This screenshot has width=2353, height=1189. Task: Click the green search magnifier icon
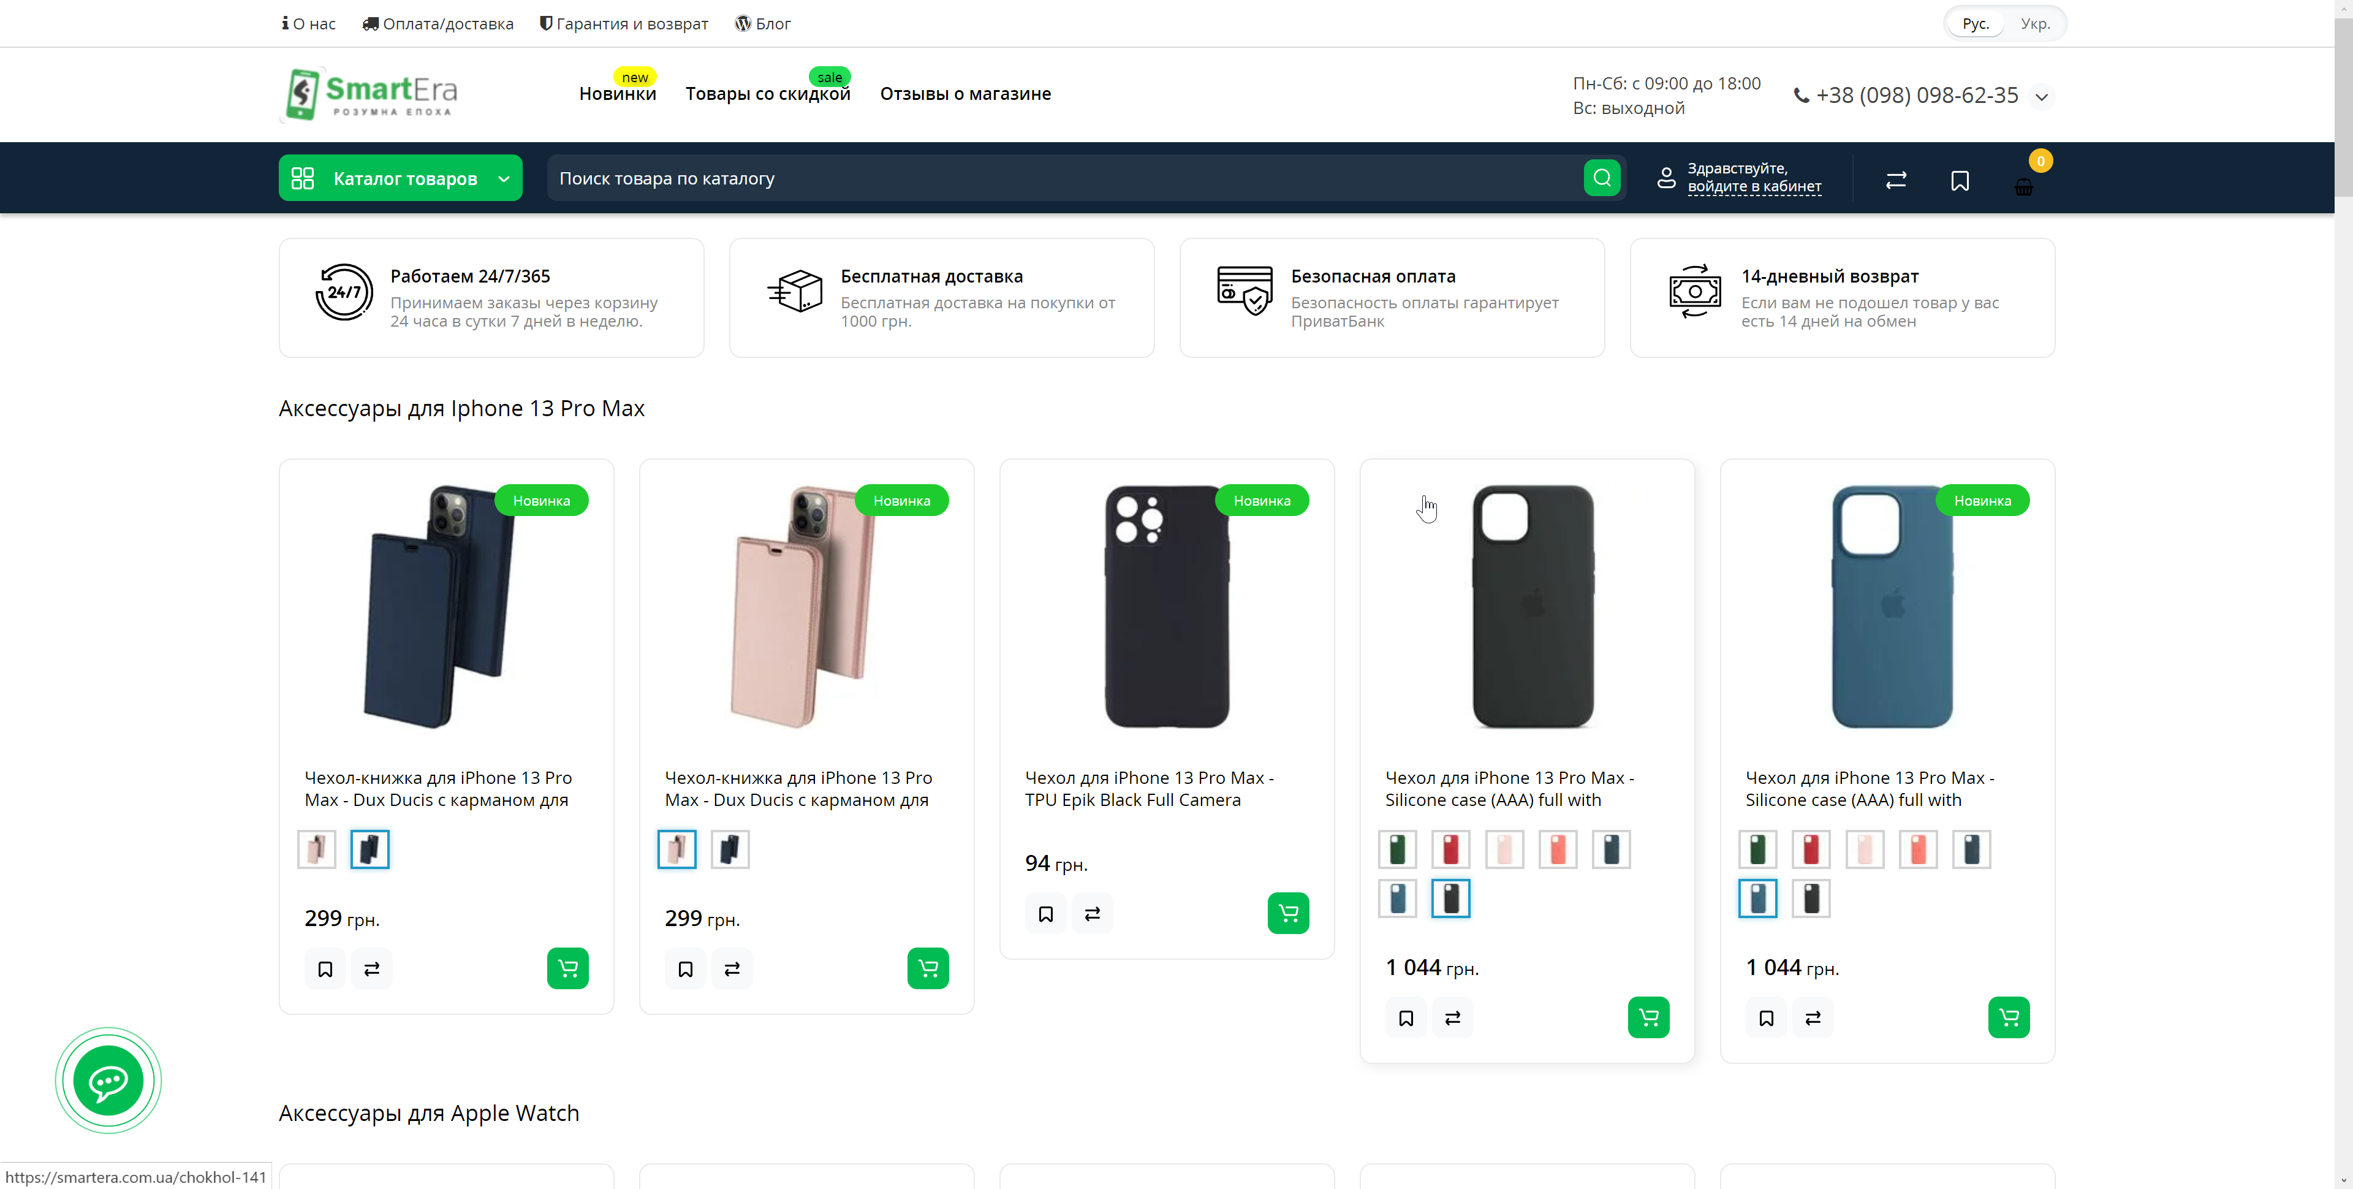pos(1601,178)
